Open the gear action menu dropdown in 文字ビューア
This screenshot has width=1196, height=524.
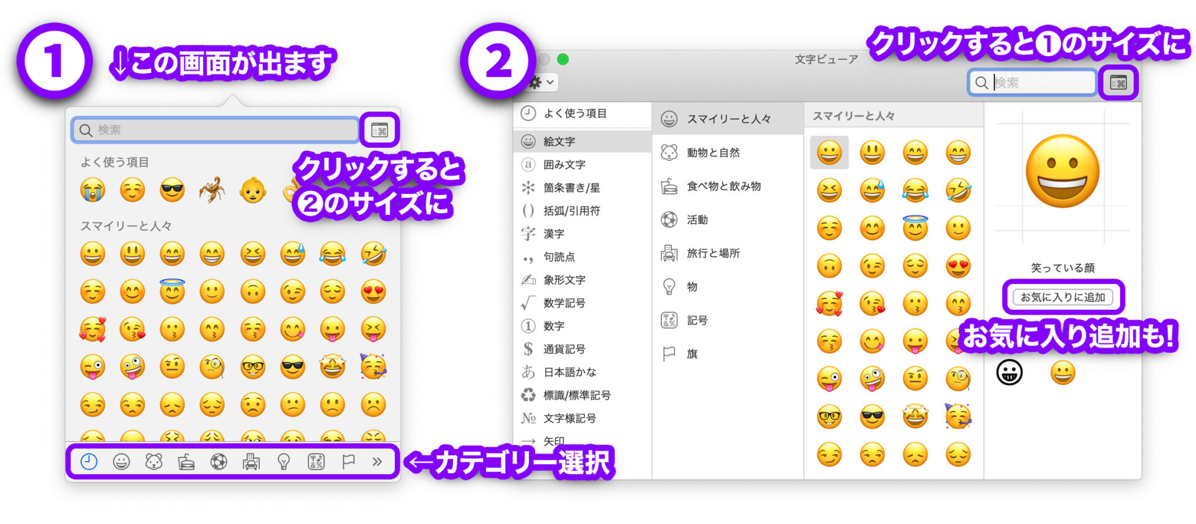[542, 82]
